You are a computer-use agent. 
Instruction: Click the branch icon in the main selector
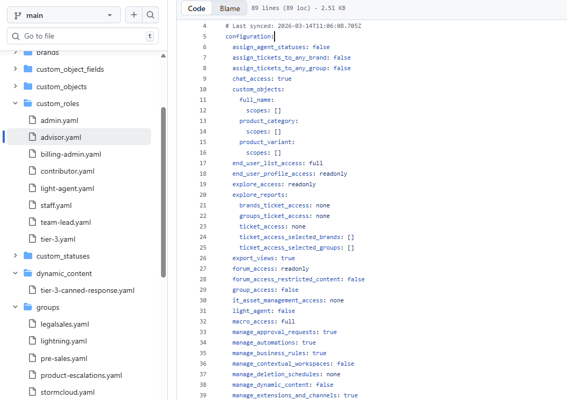pyautogui.click(x=18, y=15)
